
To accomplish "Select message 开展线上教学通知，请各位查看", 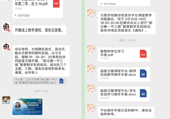I will pos(39,30).
